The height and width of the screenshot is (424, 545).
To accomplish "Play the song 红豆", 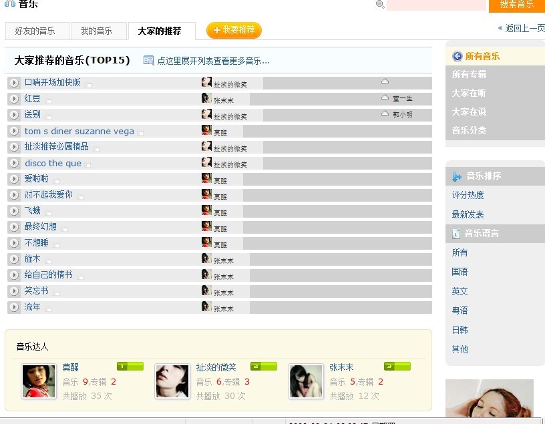I will coord(14,99).
